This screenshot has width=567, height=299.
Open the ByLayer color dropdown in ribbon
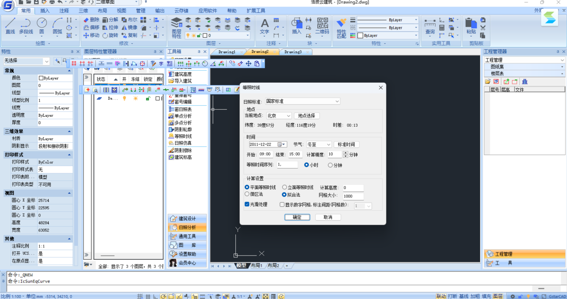tap(387, 35)
